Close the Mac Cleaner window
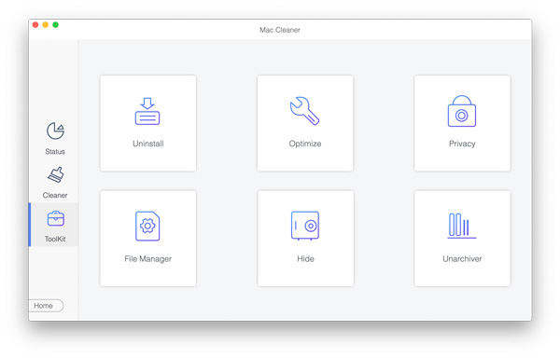Screen dimensions: 560x358 [35, 24]
